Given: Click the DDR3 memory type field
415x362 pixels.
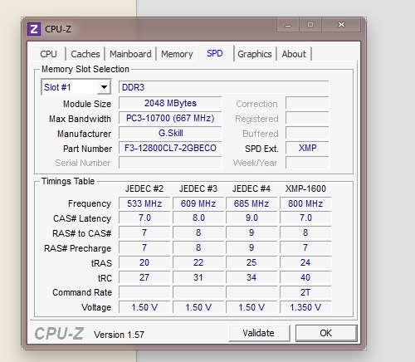Looking at the screenshot, I should coord(224,87).
